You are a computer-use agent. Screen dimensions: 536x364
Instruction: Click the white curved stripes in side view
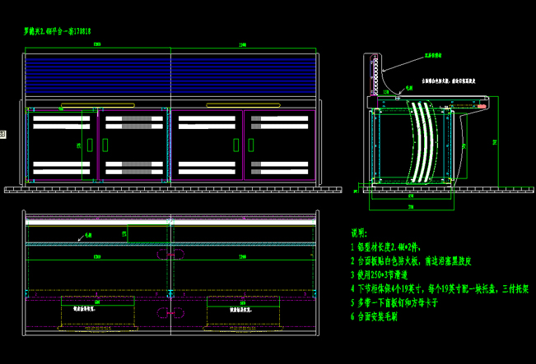[423, 140]
